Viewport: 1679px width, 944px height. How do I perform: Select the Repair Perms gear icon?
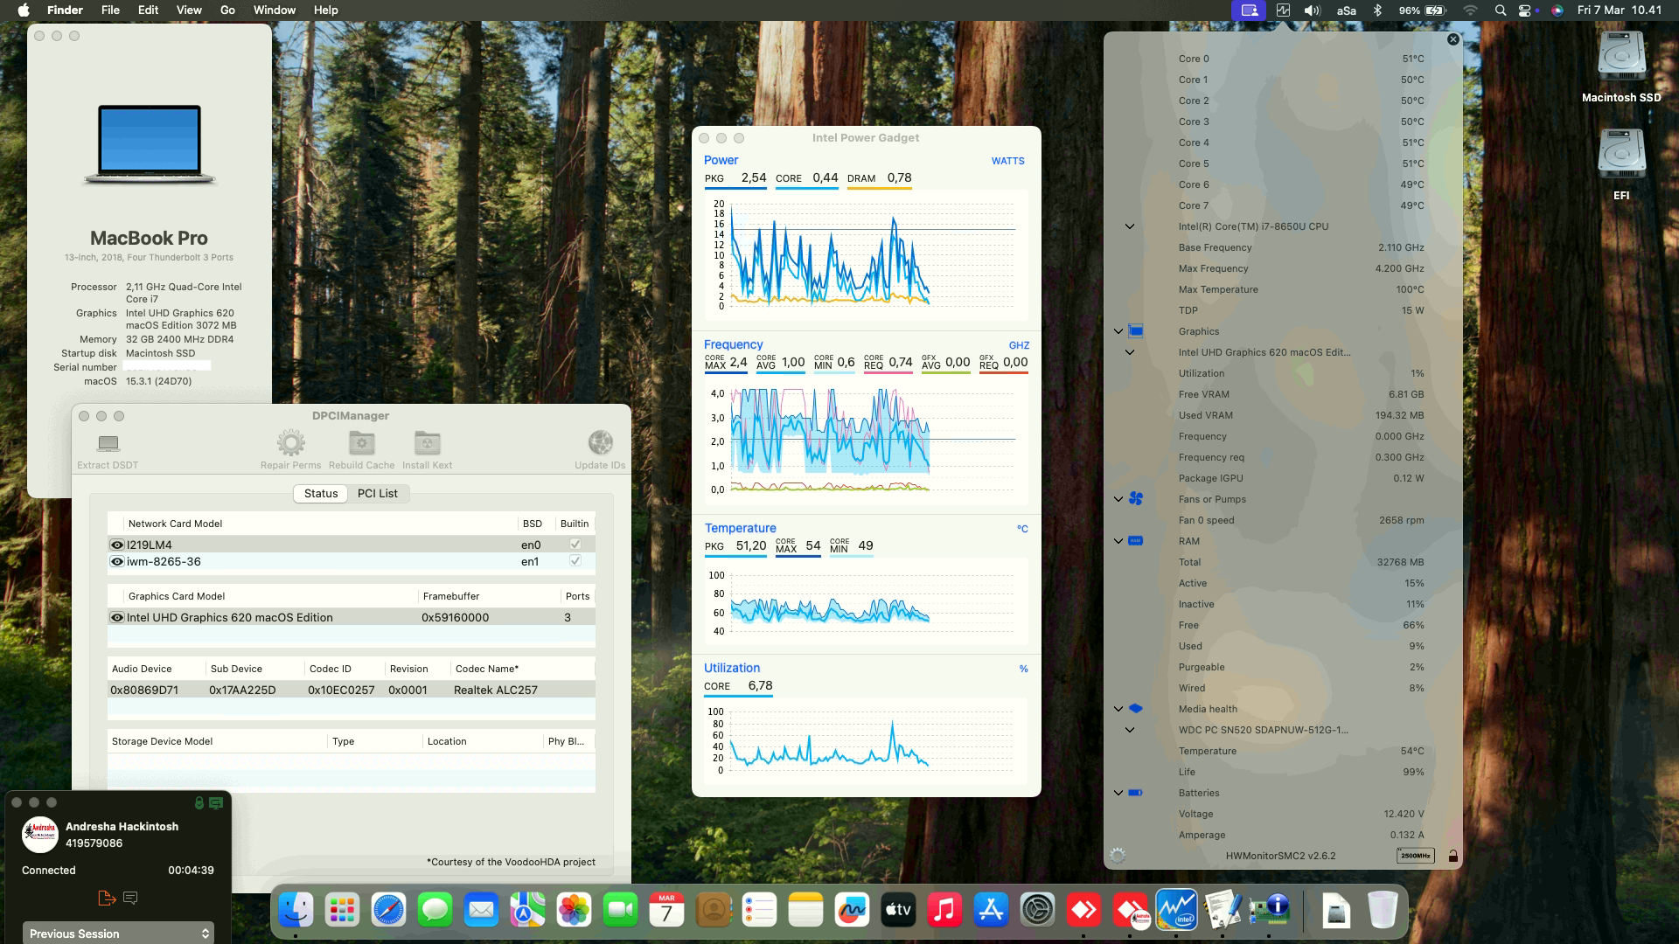290,443
